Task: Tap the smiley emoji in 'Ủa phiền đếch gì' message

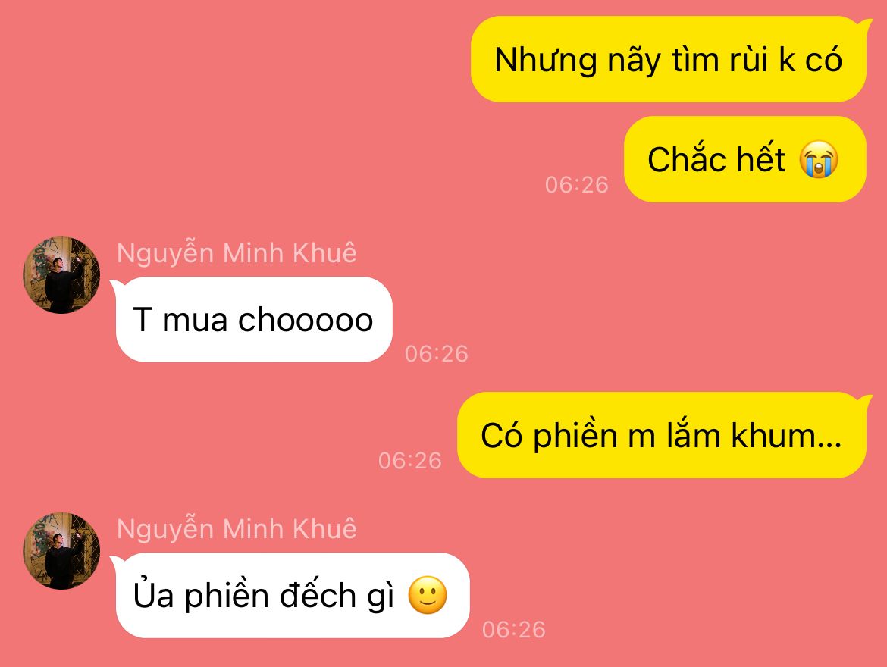Action: (428, 595)
